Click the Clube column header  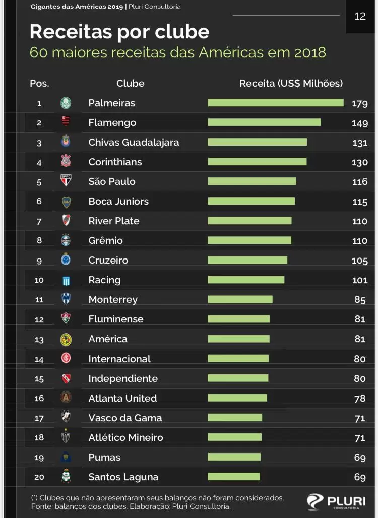pyautogui.click(x=130, y=84)
